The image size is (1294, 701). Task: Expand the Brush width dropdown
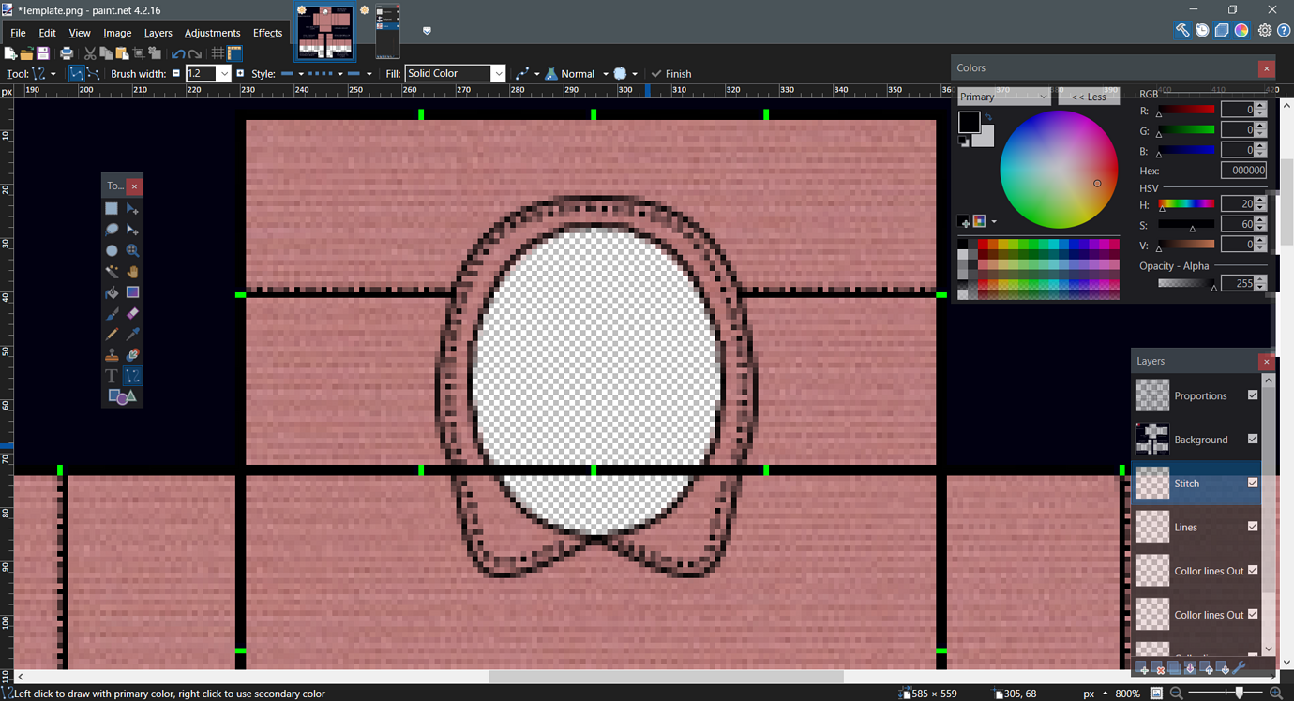(x=224, y=73)
